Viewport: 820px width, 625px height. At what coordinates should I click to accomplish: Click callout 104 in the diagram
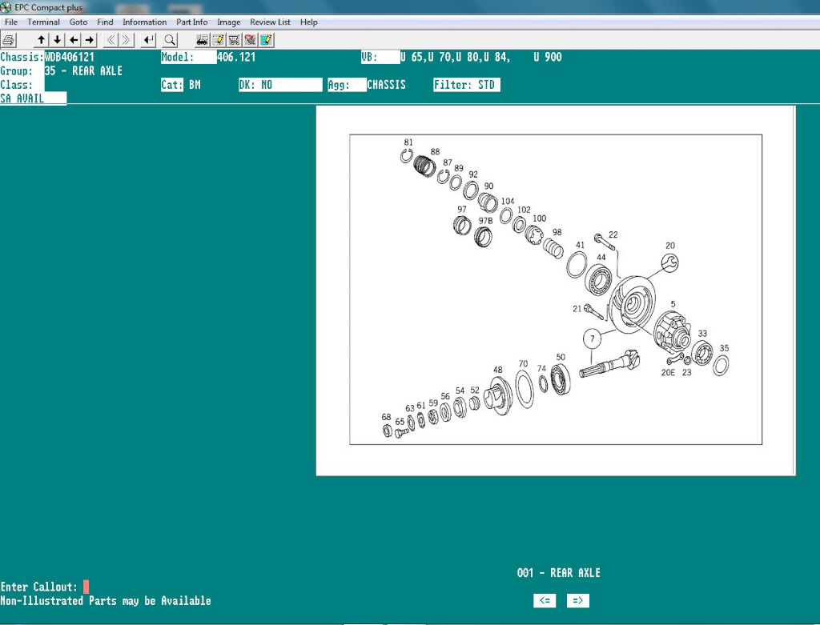(508, 201)
